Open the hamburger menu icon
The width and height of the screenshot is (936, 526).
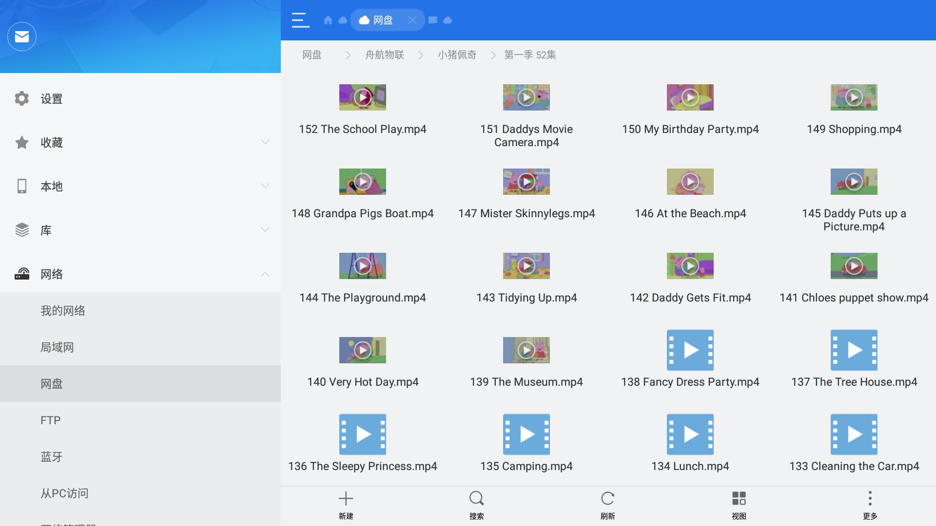coord(300,20)
